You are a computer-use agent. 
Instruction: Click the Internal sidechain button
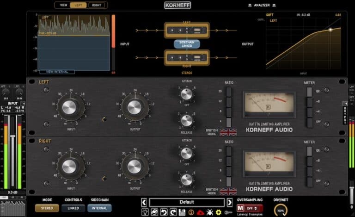99,208
